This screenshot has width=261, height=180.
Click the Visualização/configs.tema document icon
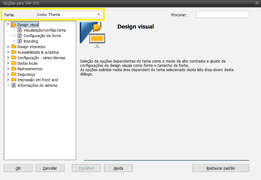tap(20, 30)
